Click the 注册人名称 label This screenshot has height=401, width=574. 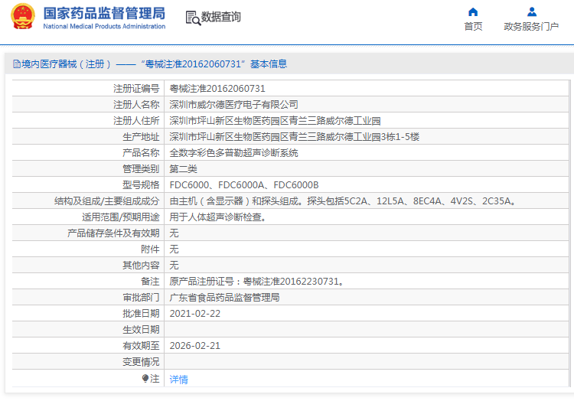pyautogui.click(x=136, y=105)
